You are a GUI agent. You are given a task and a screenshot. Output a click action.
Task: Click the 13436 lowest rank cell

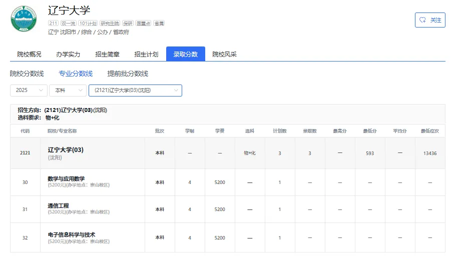[x=430, y=153]
